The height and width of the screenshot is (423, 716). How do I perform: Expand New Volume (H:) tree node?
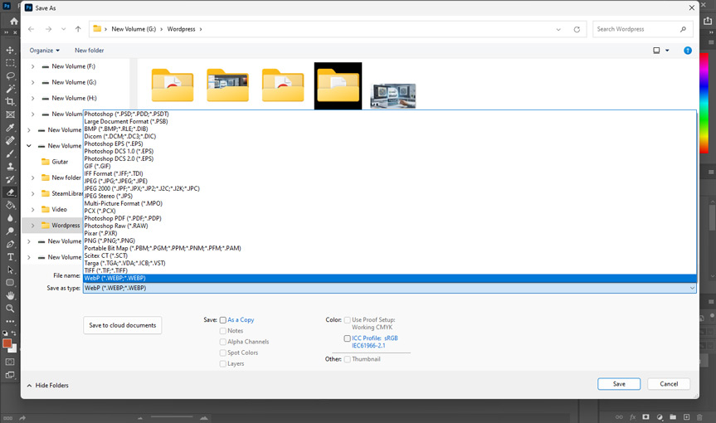tap(32, 98)
